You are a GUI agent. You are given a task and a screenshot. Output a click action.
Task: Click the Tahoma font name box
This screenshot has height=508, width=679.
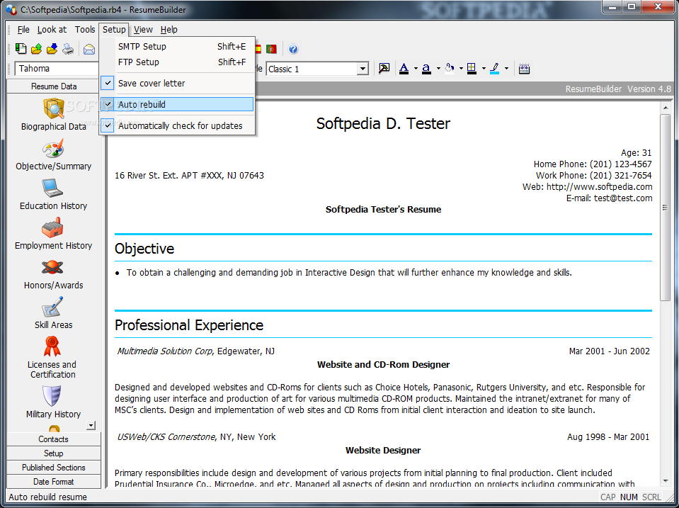(57, 69)
